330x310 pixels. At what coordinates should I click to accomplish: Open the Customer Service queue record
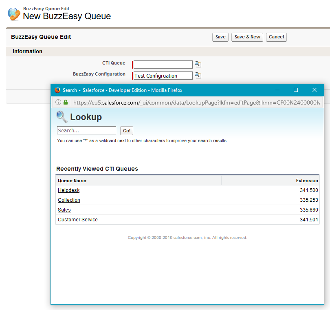click(77, 219)
